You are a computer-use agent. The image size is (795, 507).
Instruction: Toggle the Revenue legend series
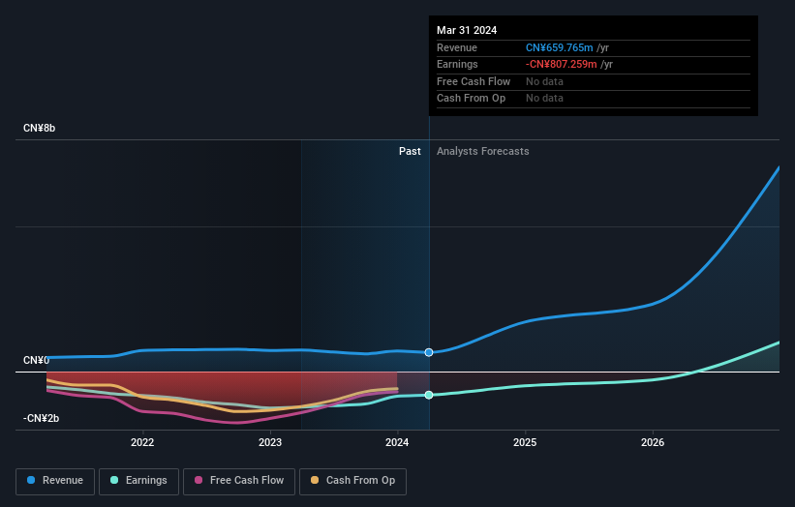[55, 481]
